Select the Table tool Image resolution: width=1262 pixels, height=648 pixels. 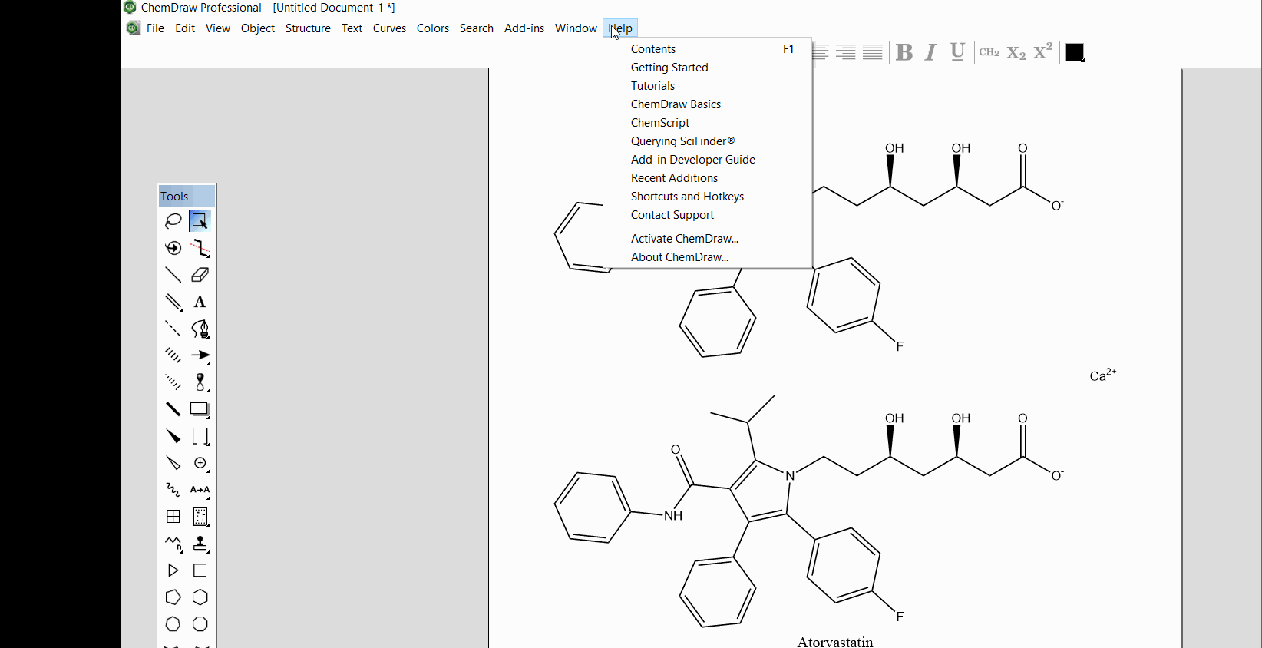coord(173,517)
